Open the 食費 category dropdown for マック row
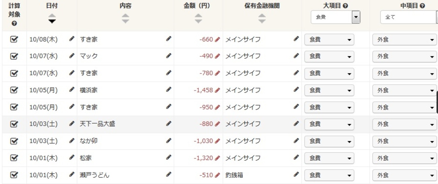 (x=329, y=56)
